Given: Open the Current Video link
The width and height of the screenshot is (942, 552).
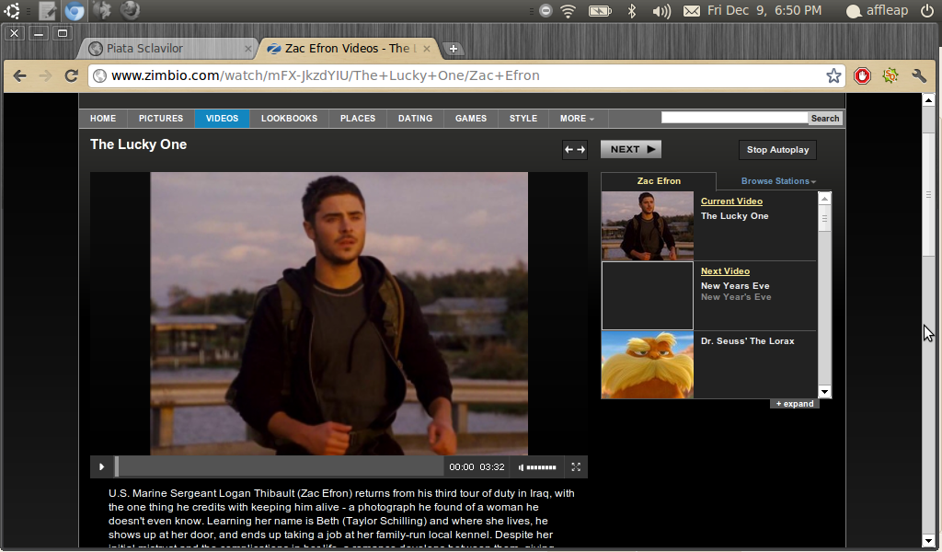Looking at the screenshot, I should coord(731,201).
